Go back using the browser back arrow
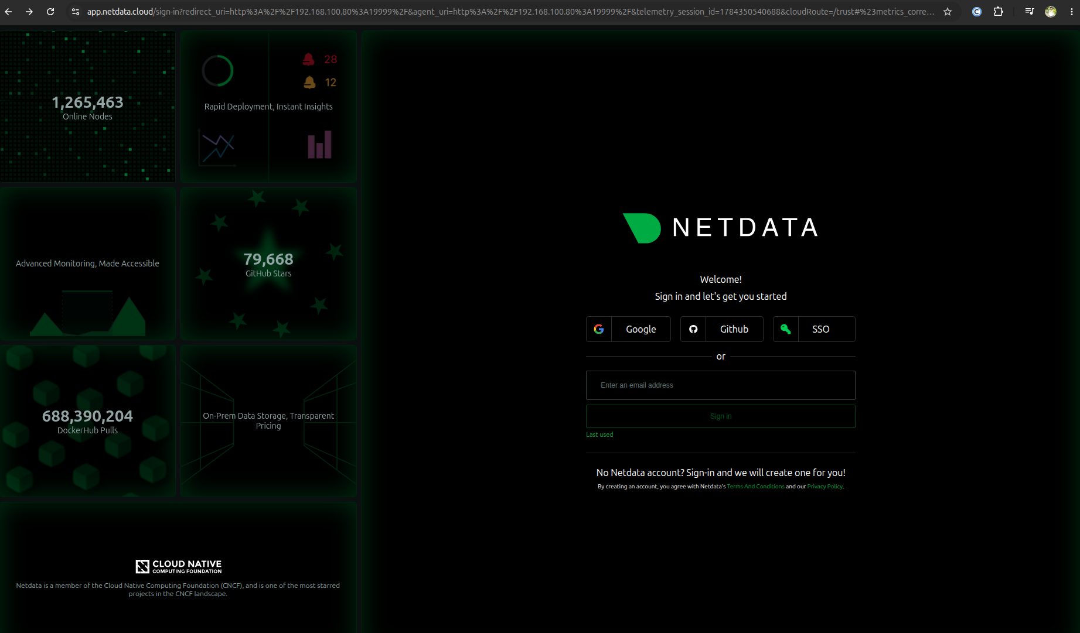This screenshot has width=1080, height=633. (8, 12)
